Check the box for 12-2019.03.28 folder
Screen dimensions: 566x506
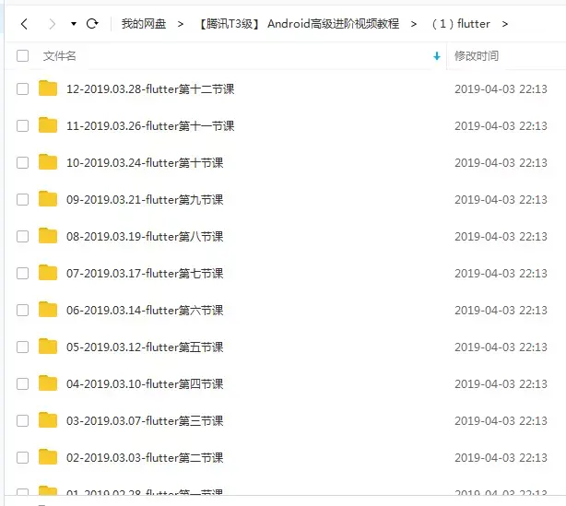click(22, 88)
